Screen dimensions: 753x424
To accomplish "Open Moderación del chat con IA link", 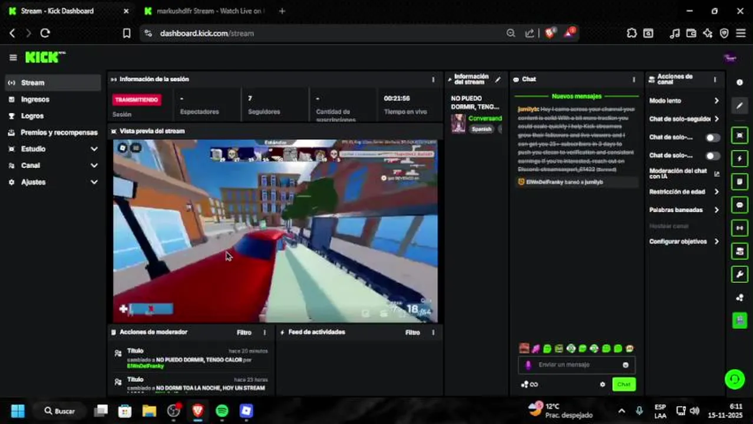I will pos(683,173).
